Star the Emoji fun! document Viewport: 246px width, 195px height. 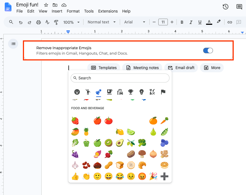coord(46,5)
